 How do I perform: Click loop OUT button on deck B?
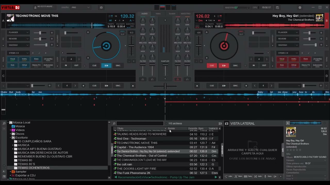(x=264, y=66)
